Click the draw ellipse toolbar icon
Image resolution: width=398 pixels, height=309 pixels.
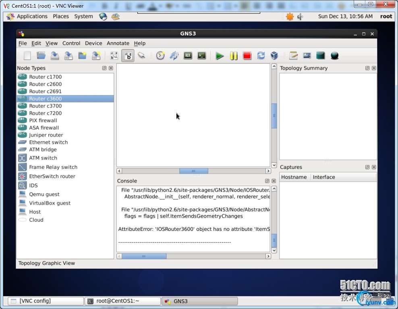click(334, 56)
